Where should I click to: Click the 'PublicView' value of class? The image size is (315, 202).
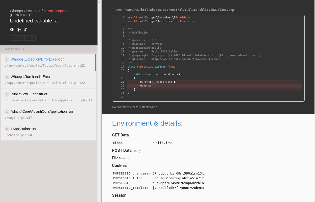[x=161, y=143]
